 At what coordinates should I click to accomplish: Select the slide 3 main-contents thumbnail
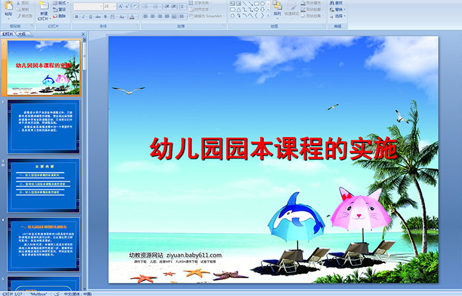[x=44, y=185]
